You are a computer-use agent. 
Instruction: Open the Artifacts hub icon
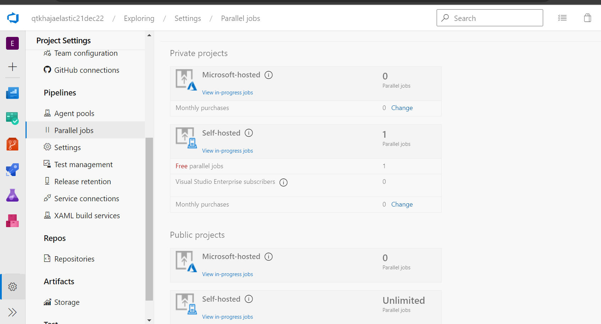point(12,221)
